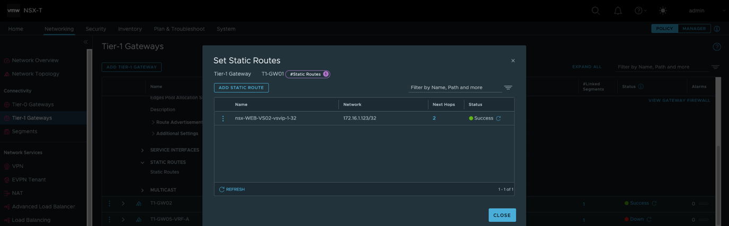The height and width of the screenshot is (226, 729).
Task: Go to Tier-0 Gateways
Action: click(x=33, y=105)
